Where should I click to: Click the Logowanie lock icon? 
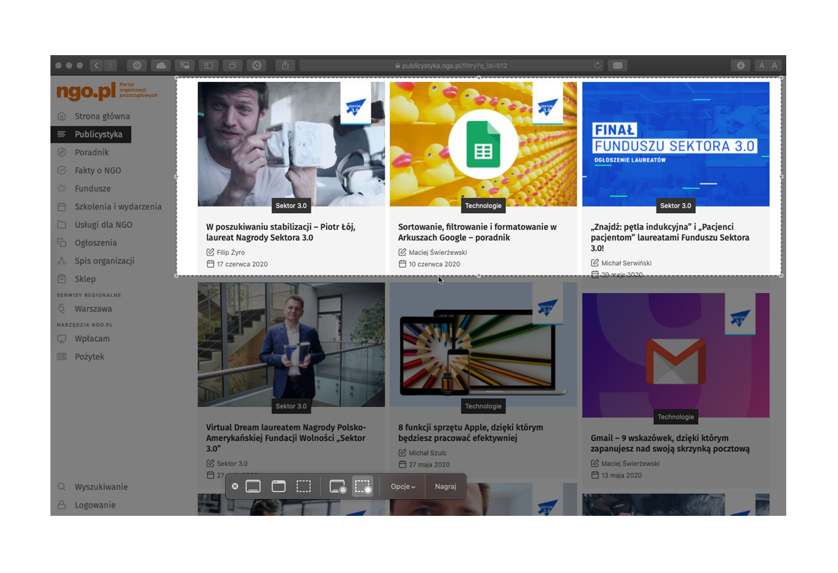(x=62, y=505)
